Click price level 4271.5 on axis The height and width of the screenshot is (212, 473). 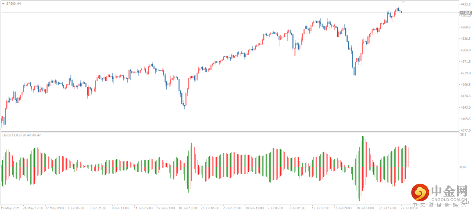(465, 61)
